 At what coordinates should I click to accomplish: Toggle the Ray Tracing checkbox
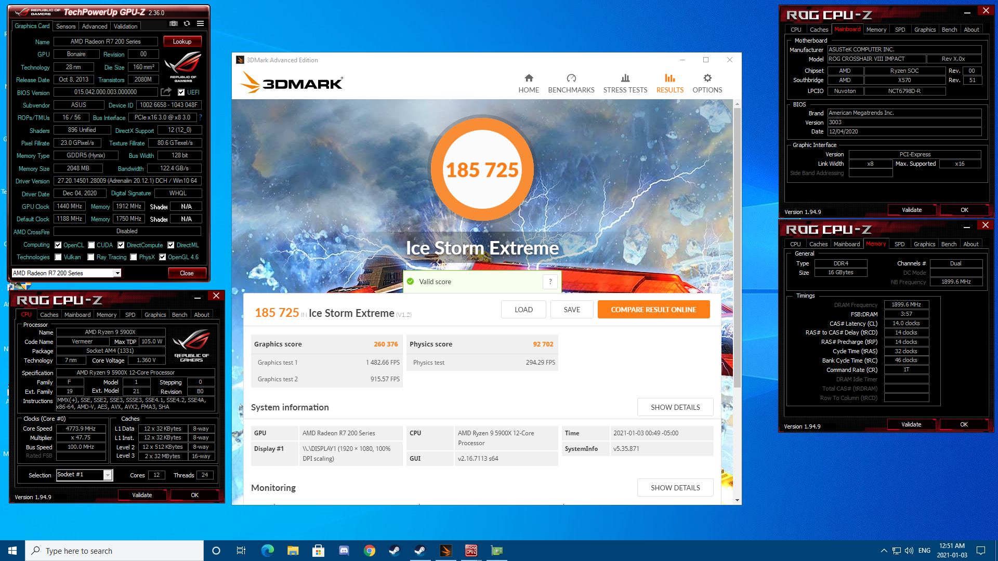point(91,257)
